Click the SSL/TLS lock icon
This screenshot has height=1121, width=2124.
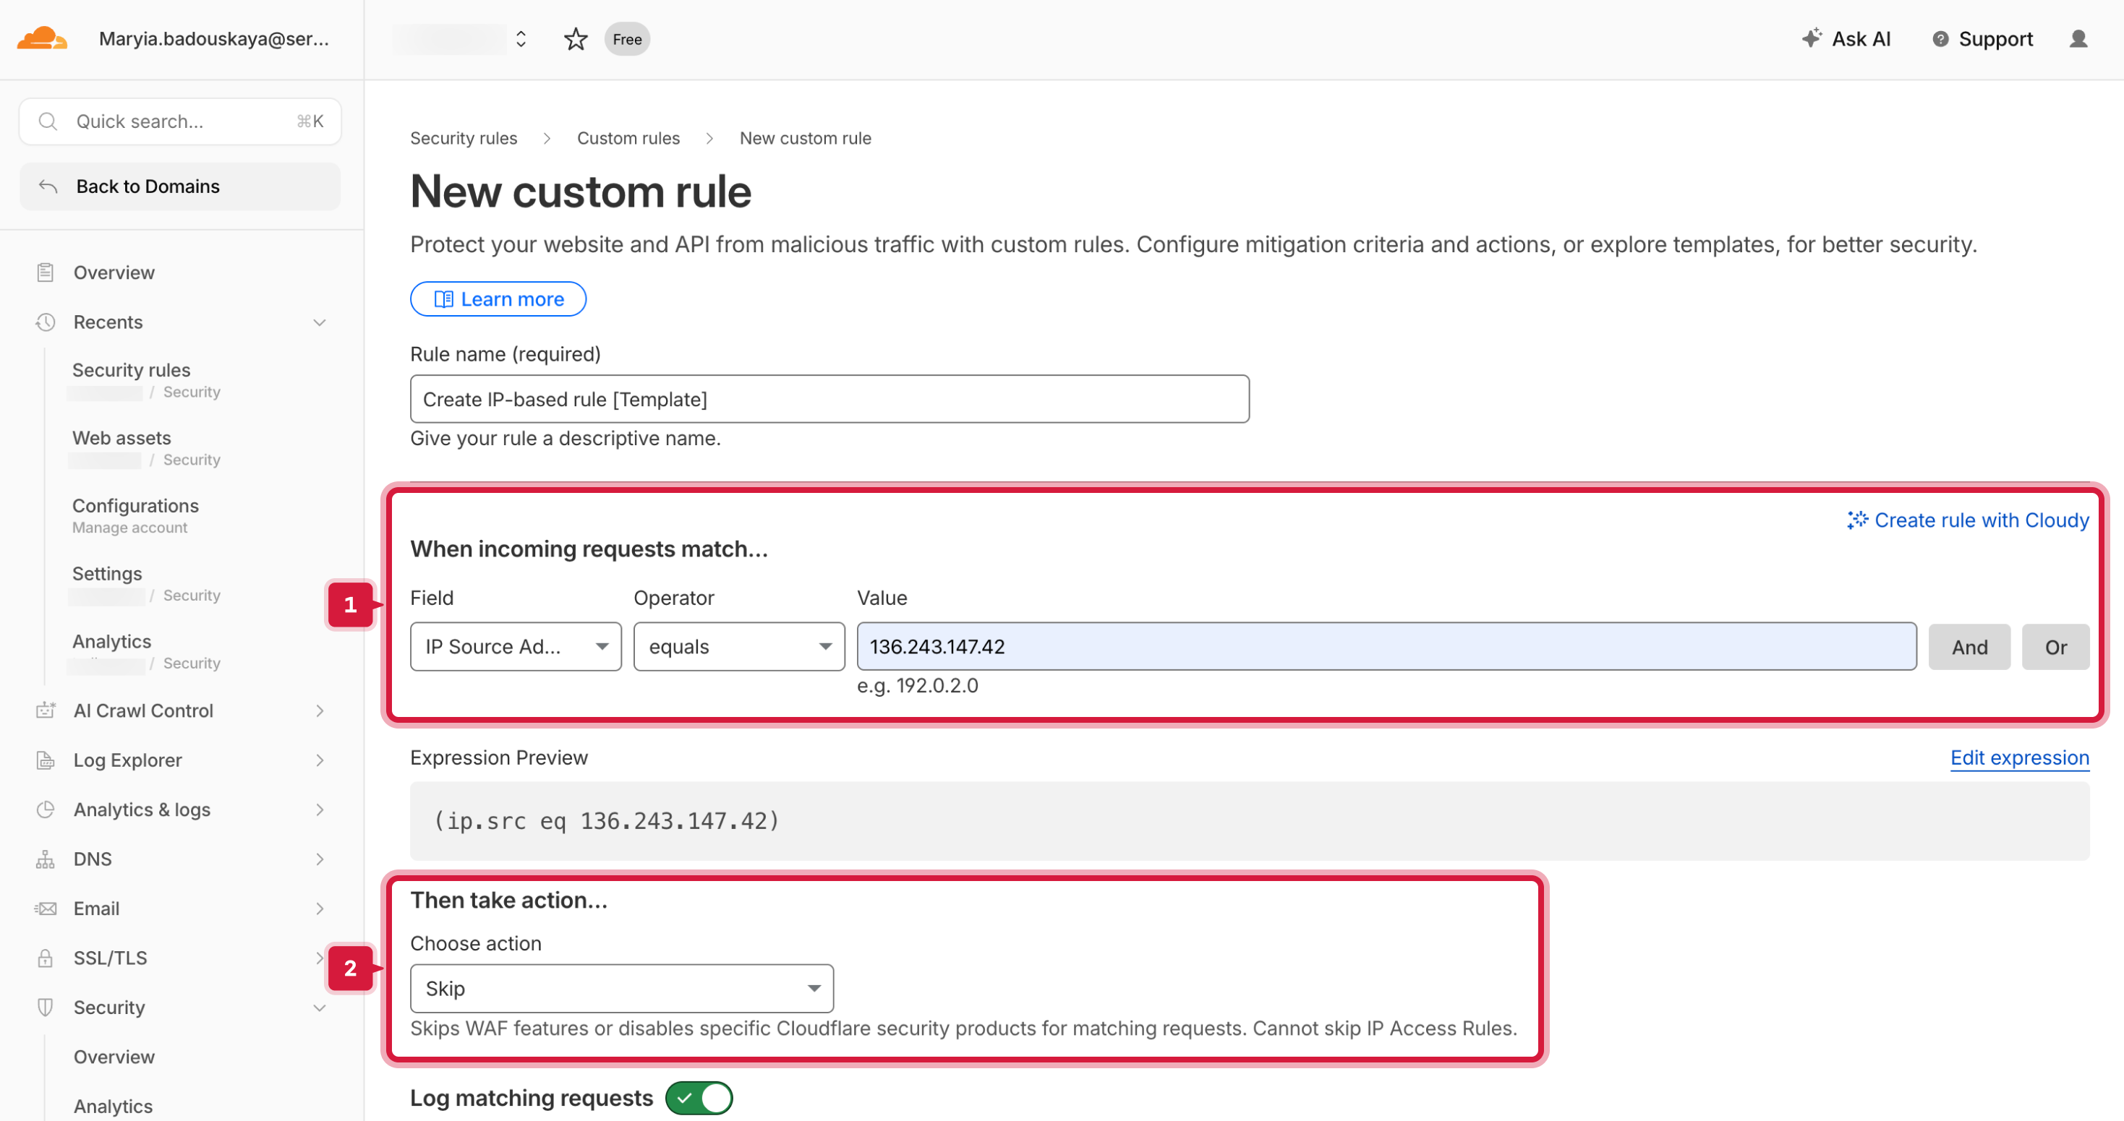tap(46, 958)
